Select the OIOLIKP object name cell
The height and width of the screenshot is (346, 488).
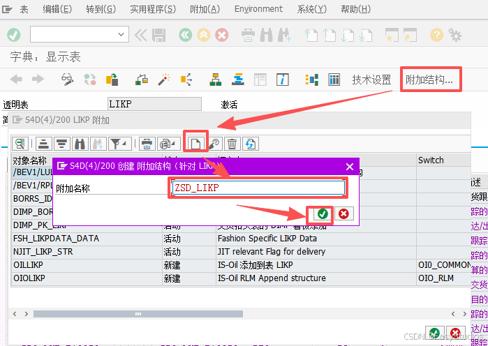click(87, 278)
